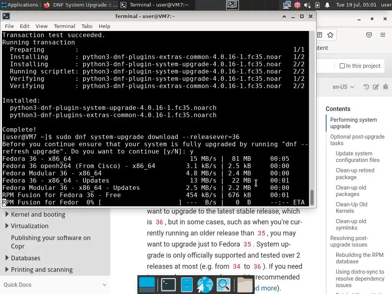
Task: Open the page history icon
Action: (366, 87)
